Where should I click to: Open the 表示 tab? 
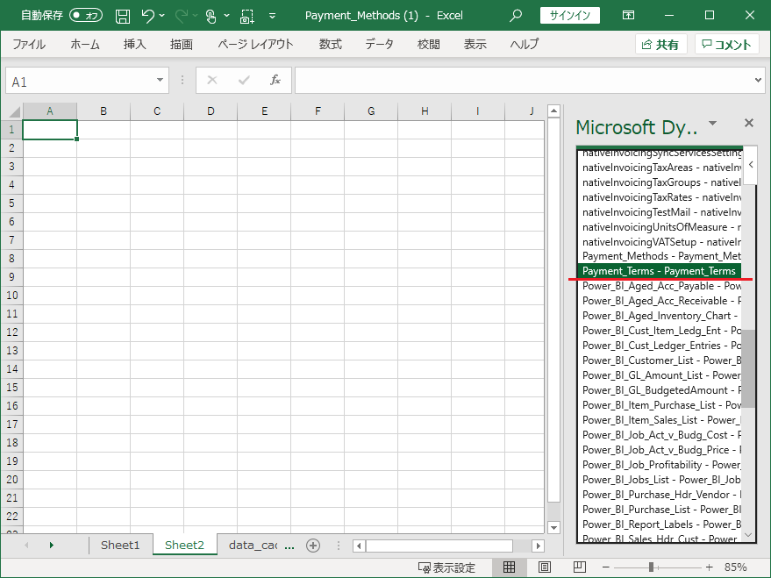[475, 44]
